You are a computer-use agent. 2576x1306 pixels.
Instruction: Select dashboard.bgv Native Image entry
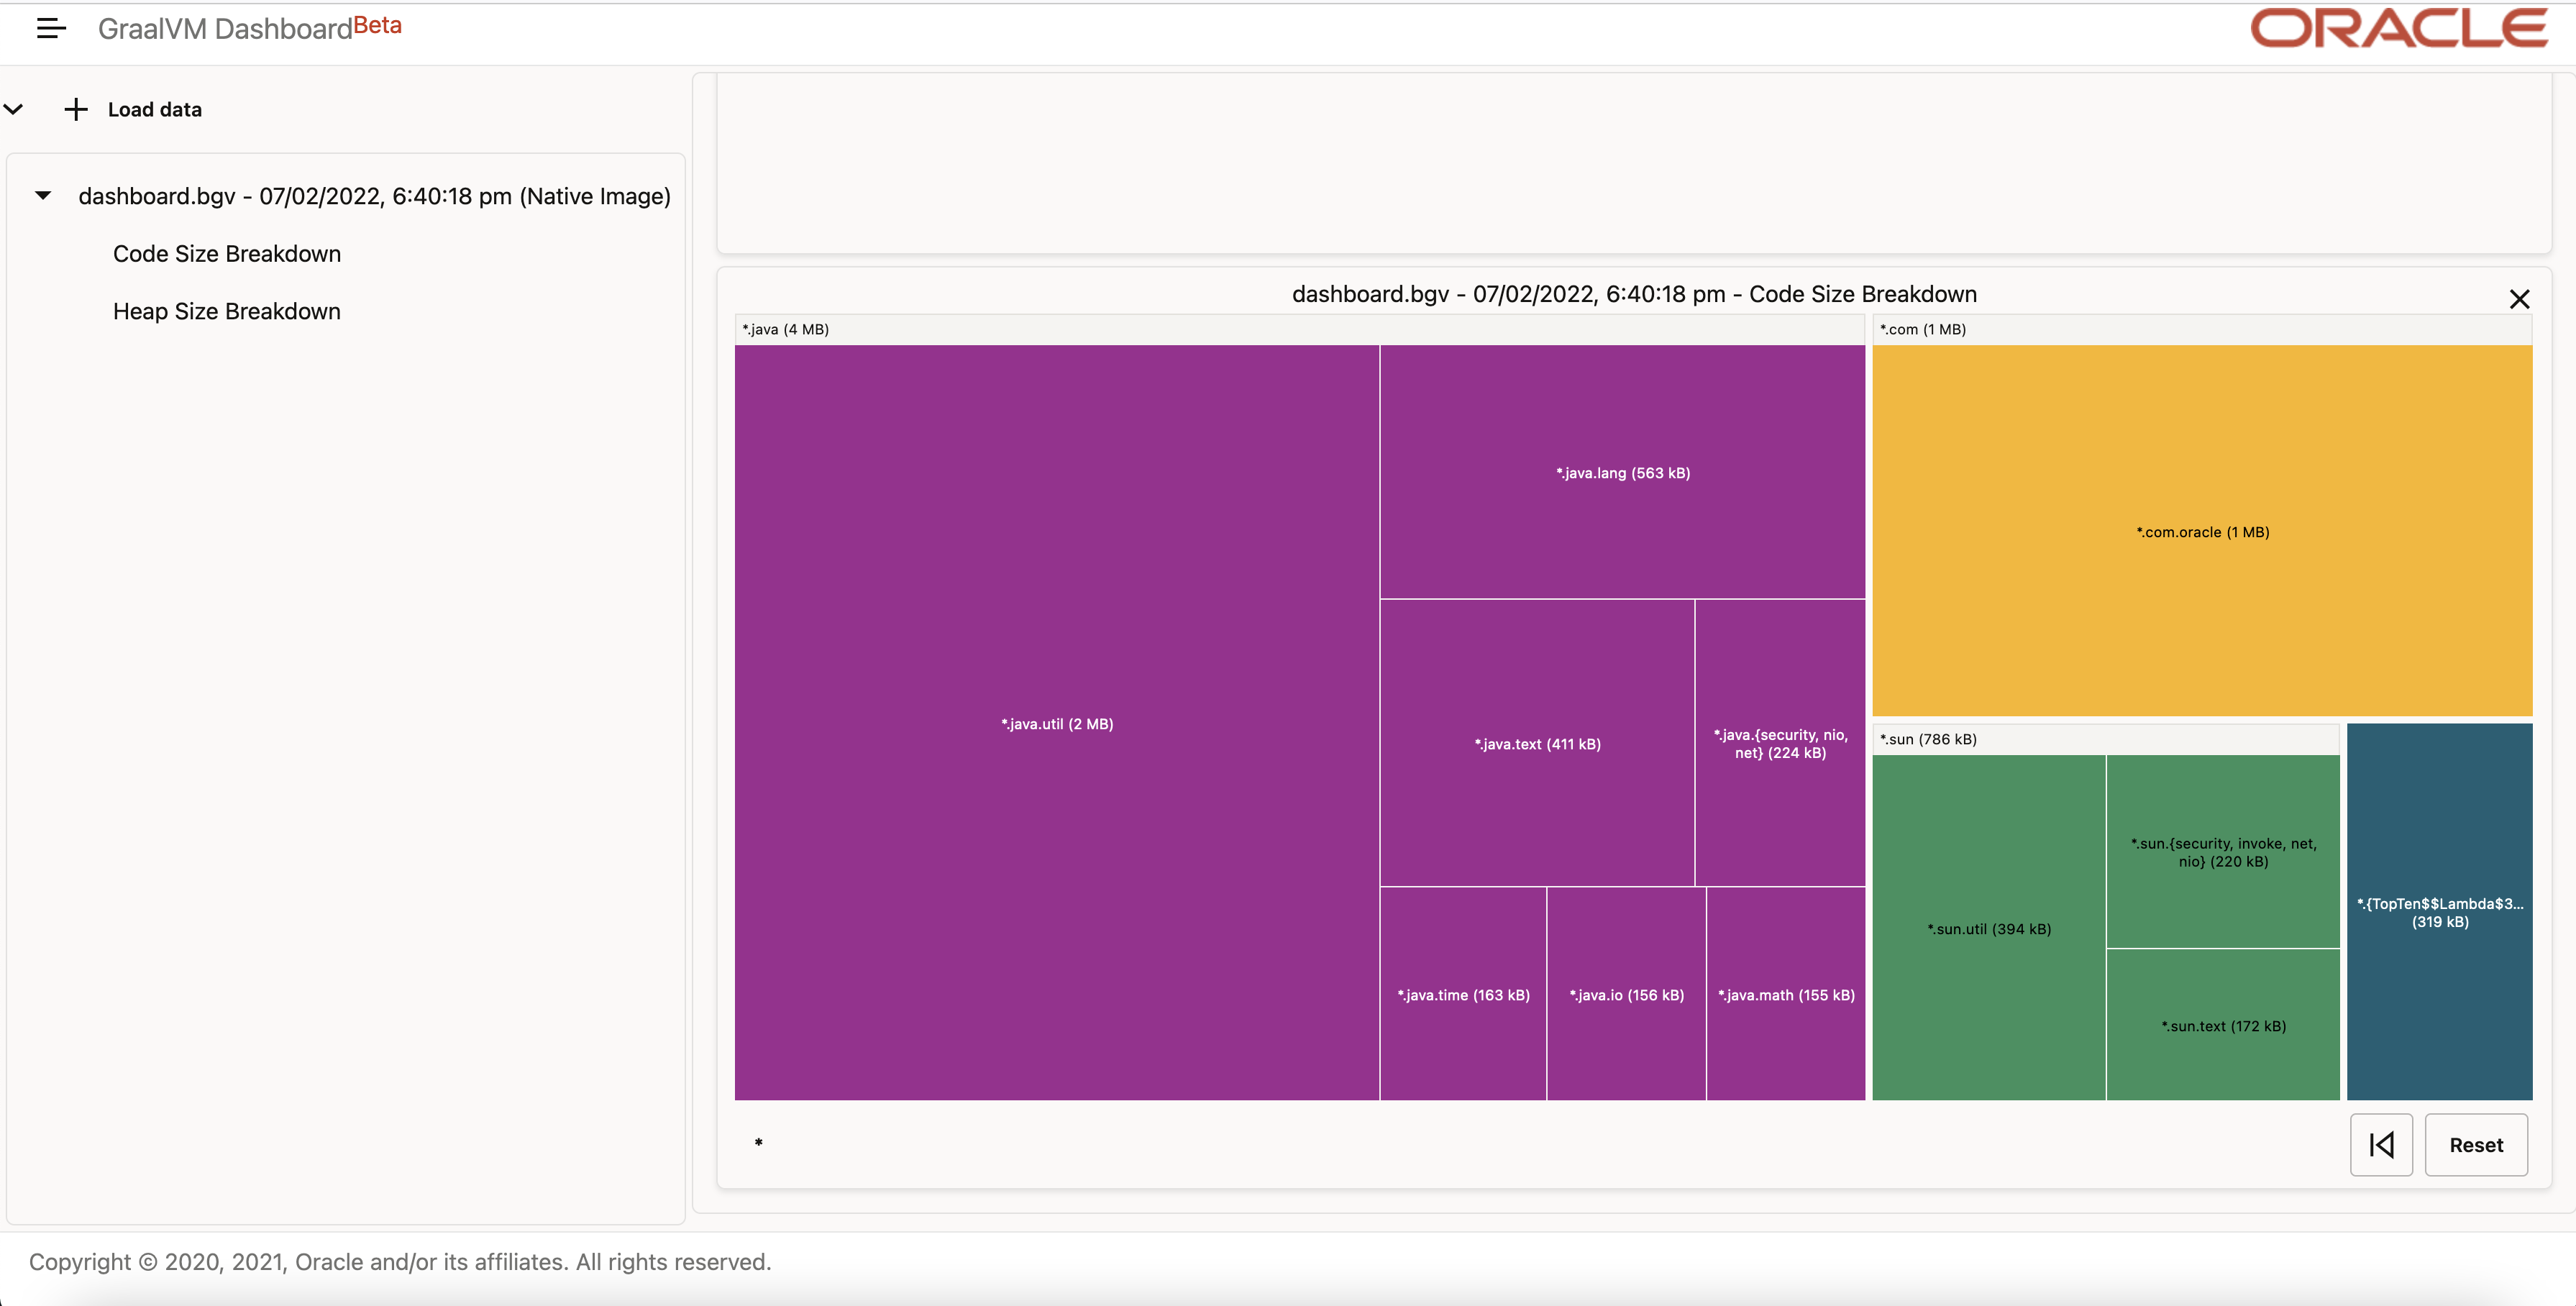374,196
